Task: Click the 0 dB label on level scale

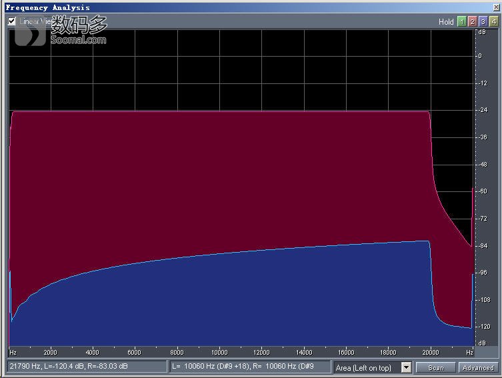Action: pos(479,56)
